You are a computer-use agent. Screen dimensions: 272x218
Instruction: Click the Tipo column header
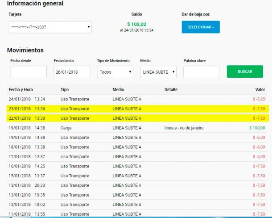point(65,90)
